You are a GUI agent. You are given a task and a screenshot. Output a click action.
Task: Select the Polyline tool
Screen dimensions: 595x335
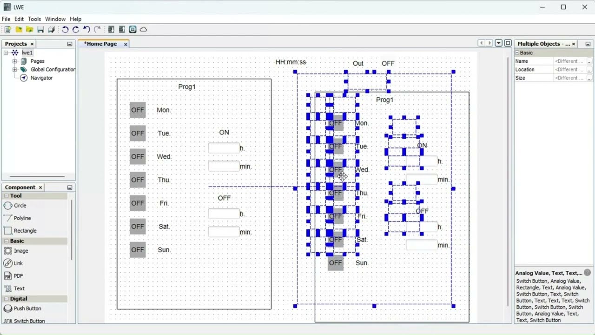click(x=17, y=218)
